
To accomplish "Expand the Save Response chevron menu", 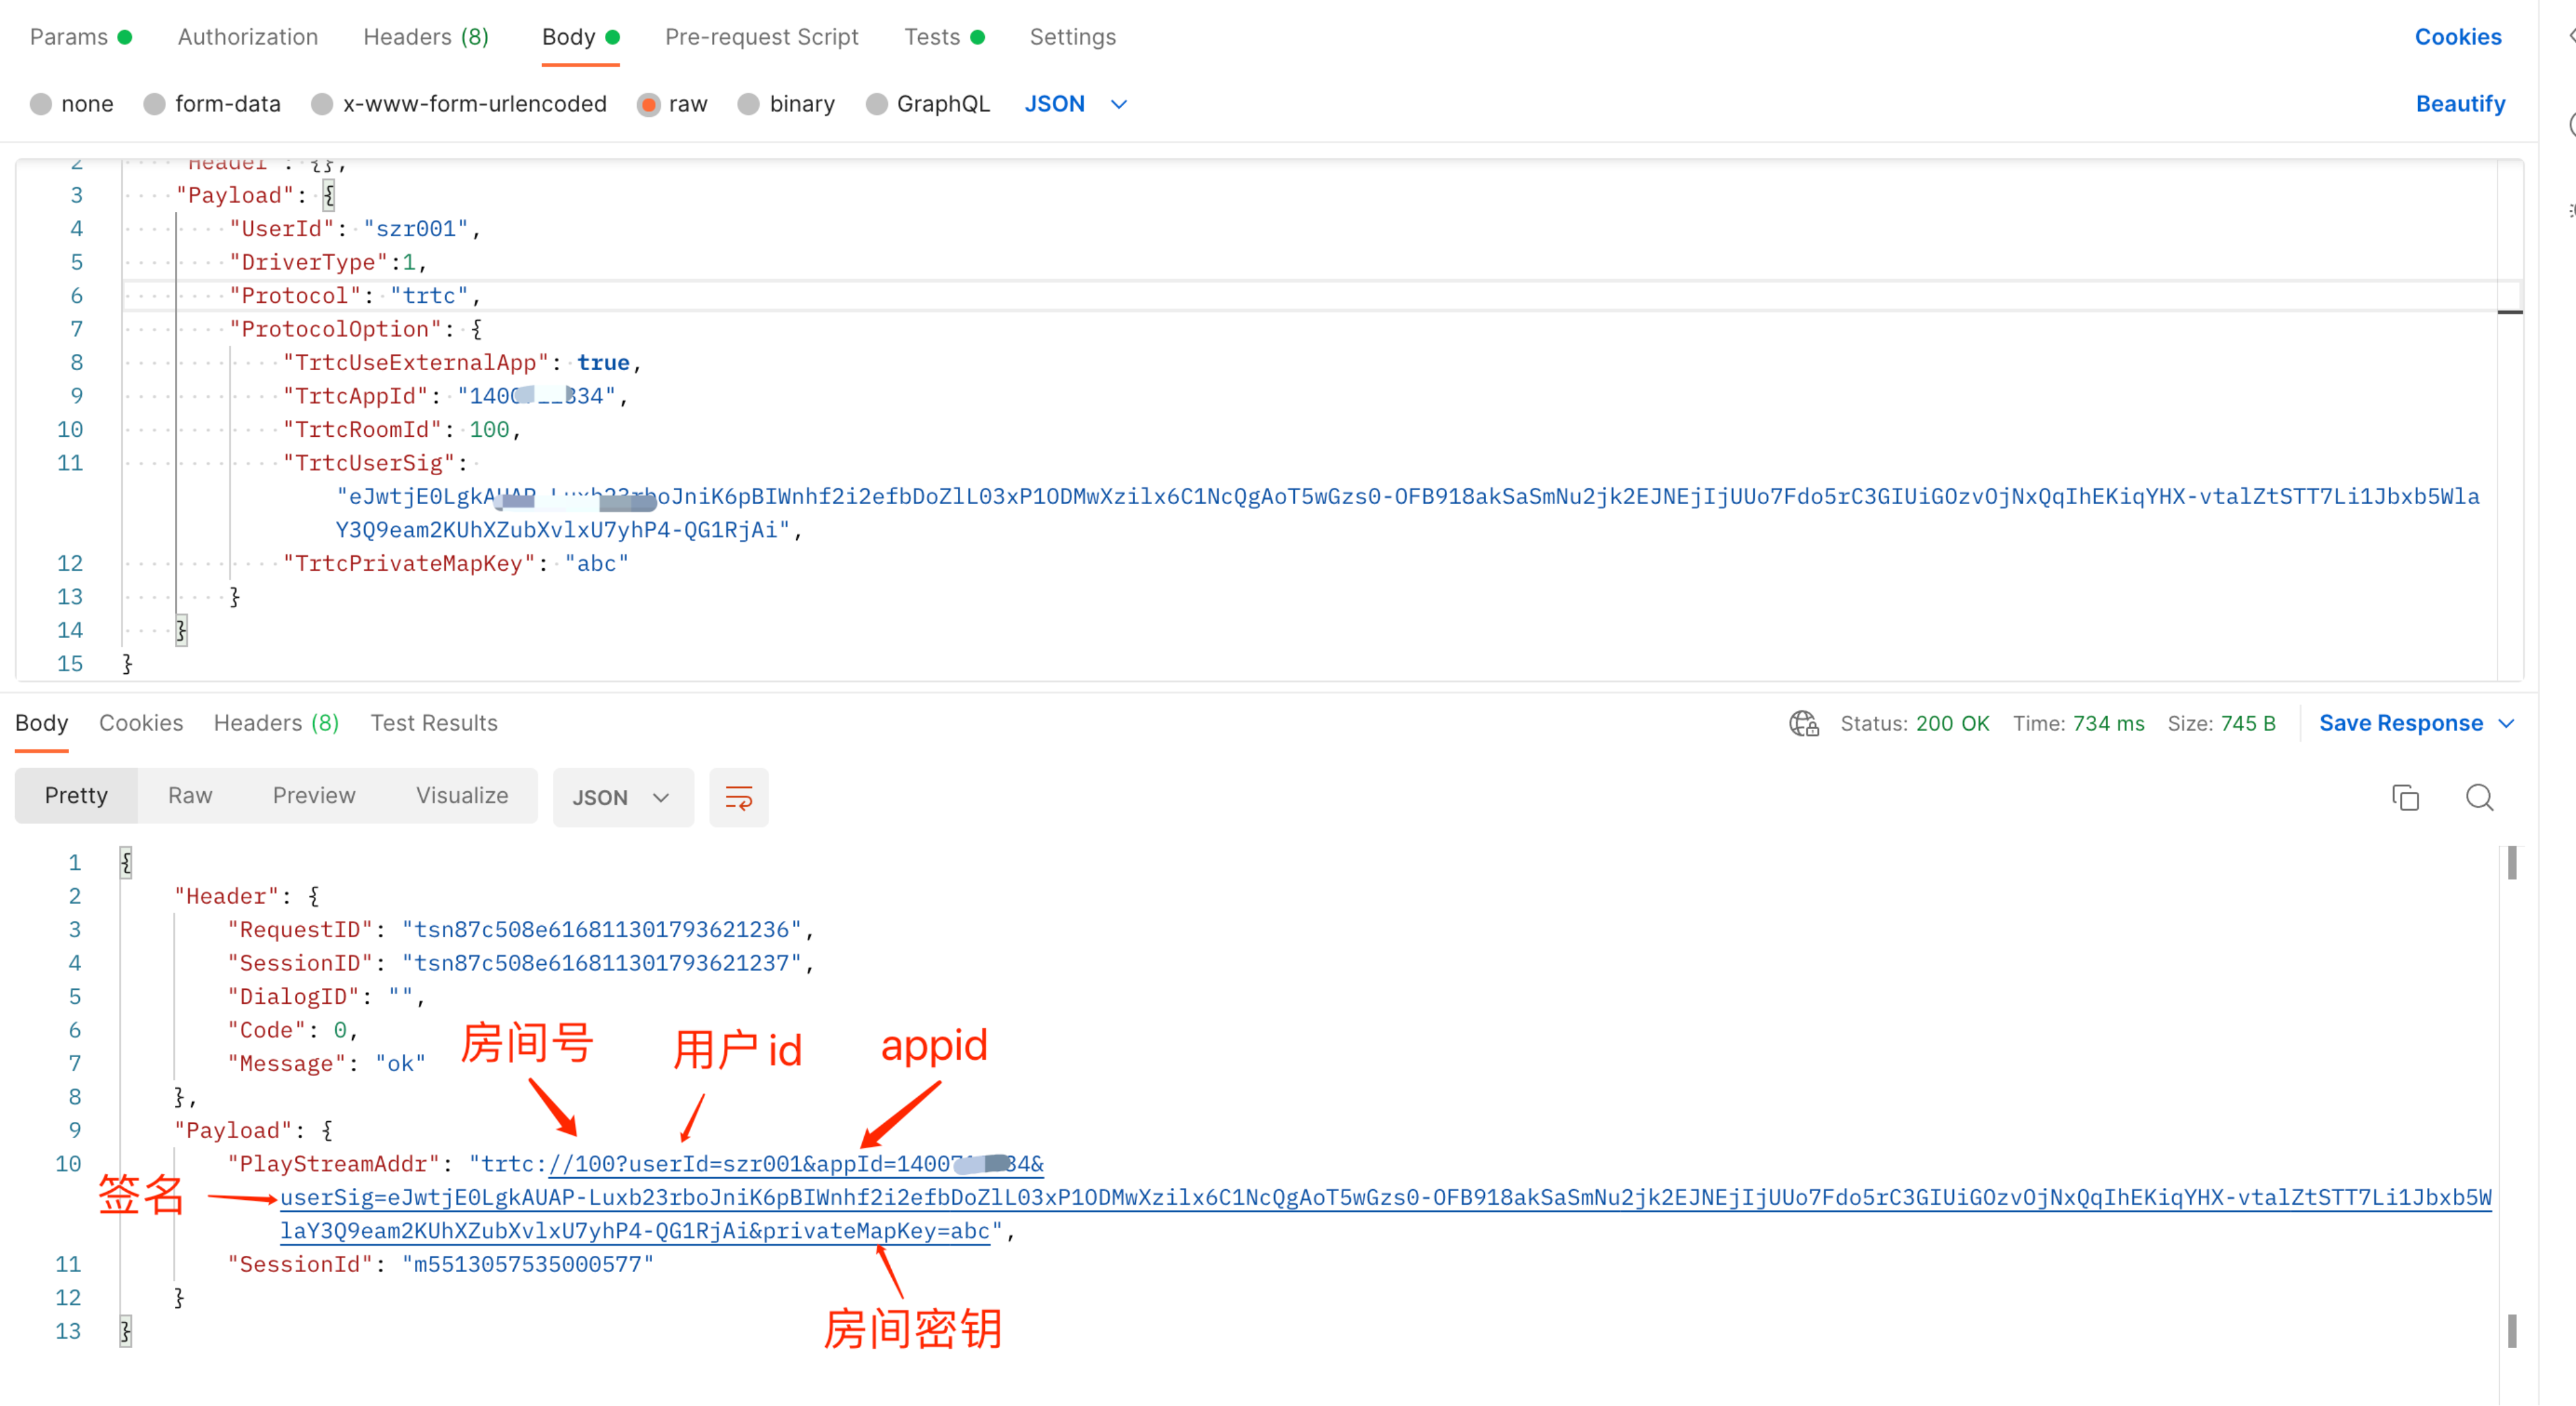I will [x=2505, y=723].
